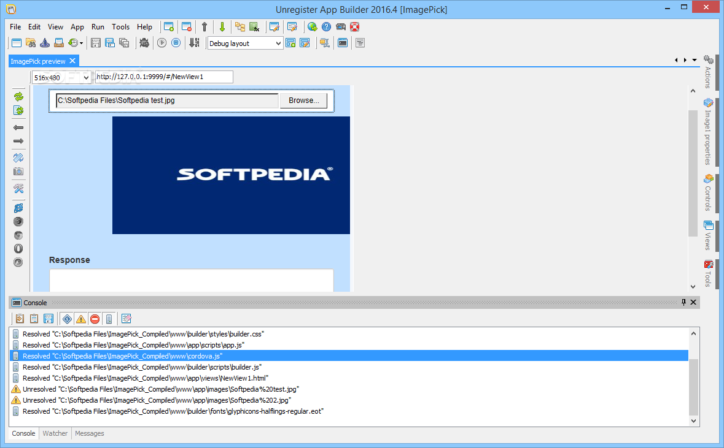Click the stop toolbar button
724x448 pixels.
176,43
